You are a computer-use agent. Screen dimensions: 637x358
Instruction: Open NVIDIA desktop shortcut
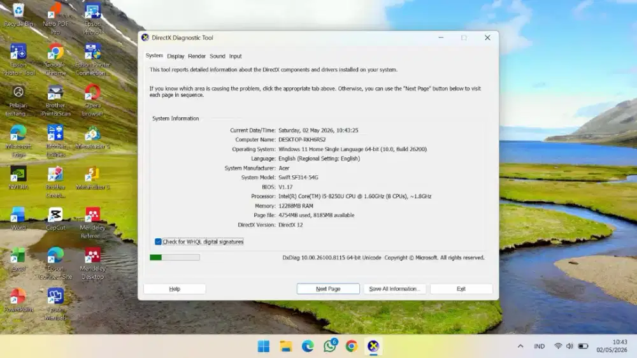pyautogui.click(x=18, y=178)
